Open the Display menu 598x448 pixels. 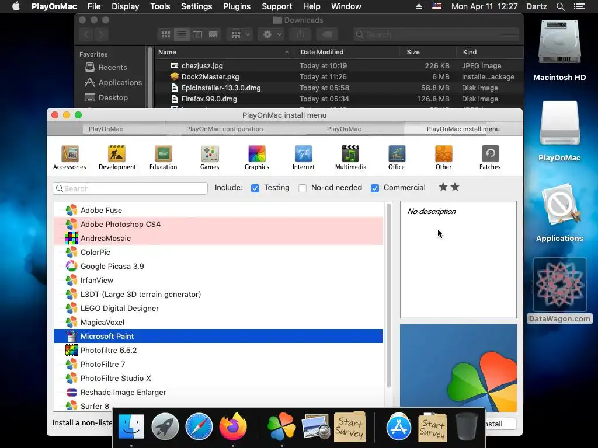125,6
